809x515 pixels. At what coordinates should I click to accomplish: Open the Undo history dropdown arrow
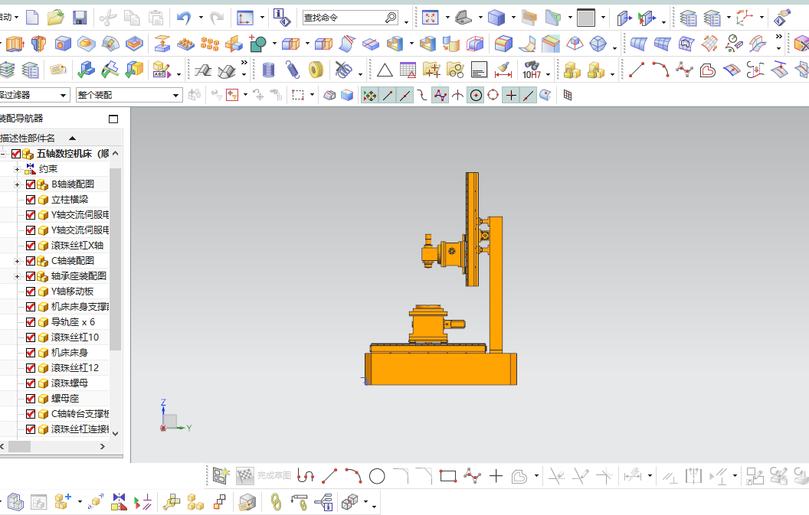click(x=200, y=18)
